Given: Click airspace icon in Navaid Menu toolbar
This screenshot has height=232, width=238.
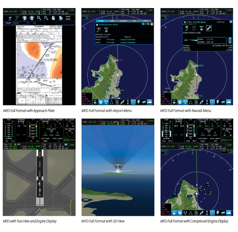Looking at the screenshot, I should click(x=196, y=102).
